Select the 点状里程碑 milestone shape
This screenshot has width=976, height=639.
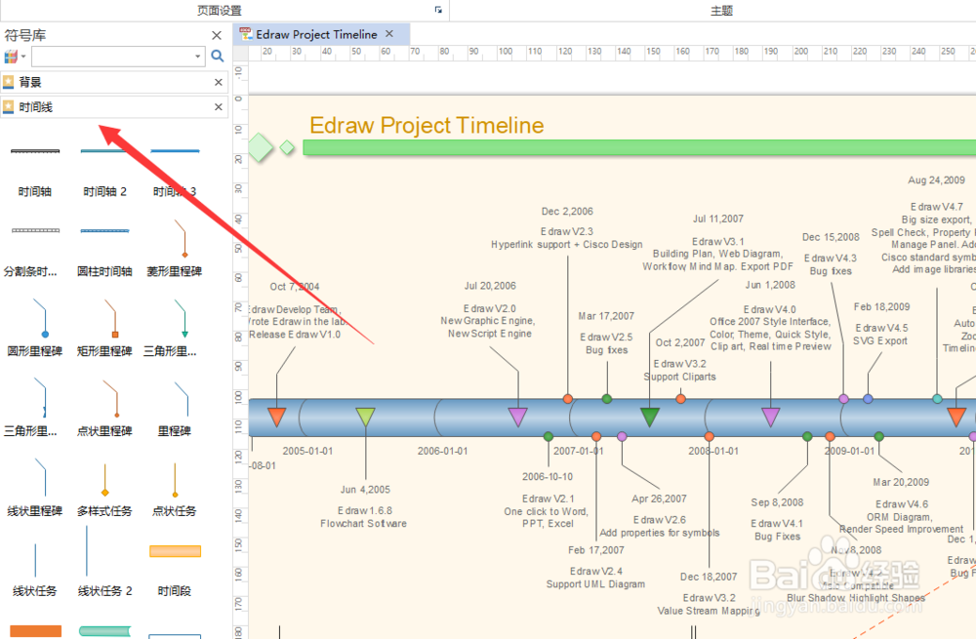pyautogui.click(x=104, y=408)
